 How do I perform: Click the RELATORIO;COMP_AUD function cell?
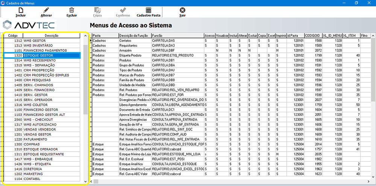coord(178,134)
